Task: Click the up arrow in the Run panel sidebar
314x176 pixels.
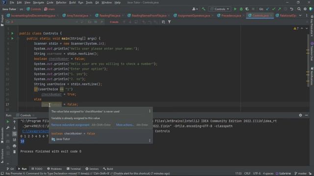Action: pyautogui.click(x=14, y=122)
